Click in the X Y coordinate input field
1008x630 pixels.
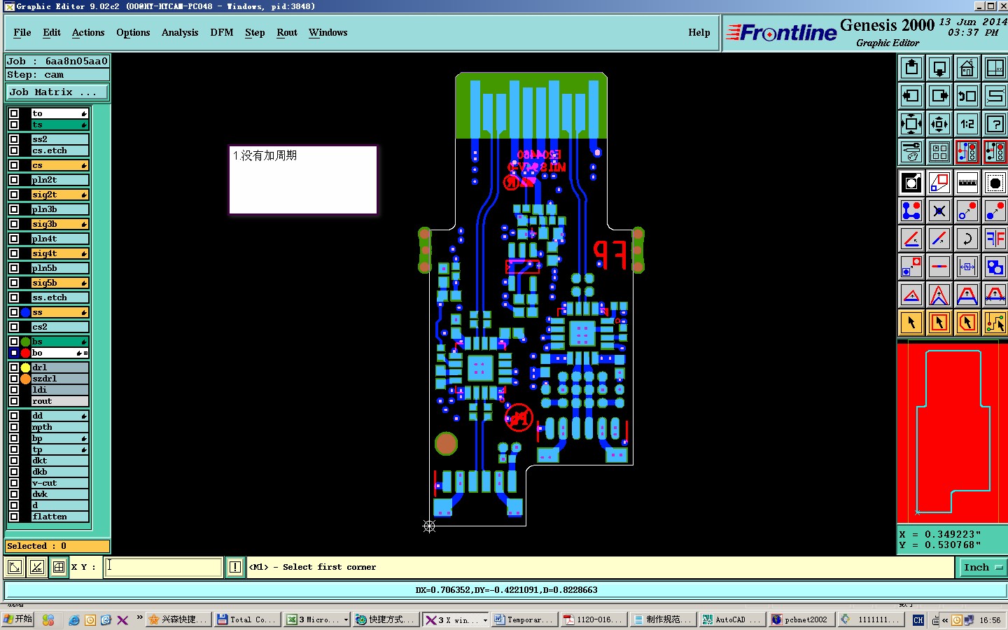164,567
